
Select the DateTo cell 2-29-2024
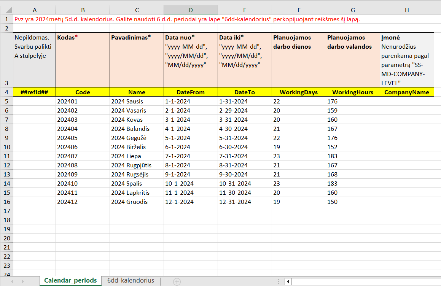point(245,111)
